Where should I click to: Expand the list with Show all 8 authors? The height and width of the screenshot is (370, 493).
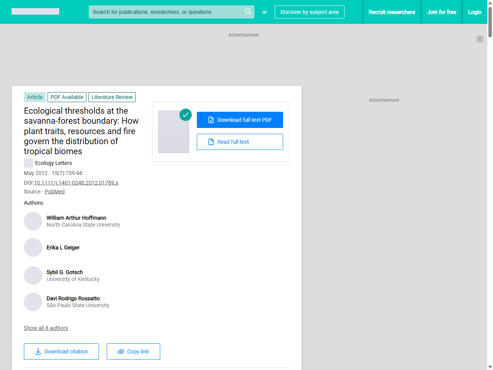(46, 328)
